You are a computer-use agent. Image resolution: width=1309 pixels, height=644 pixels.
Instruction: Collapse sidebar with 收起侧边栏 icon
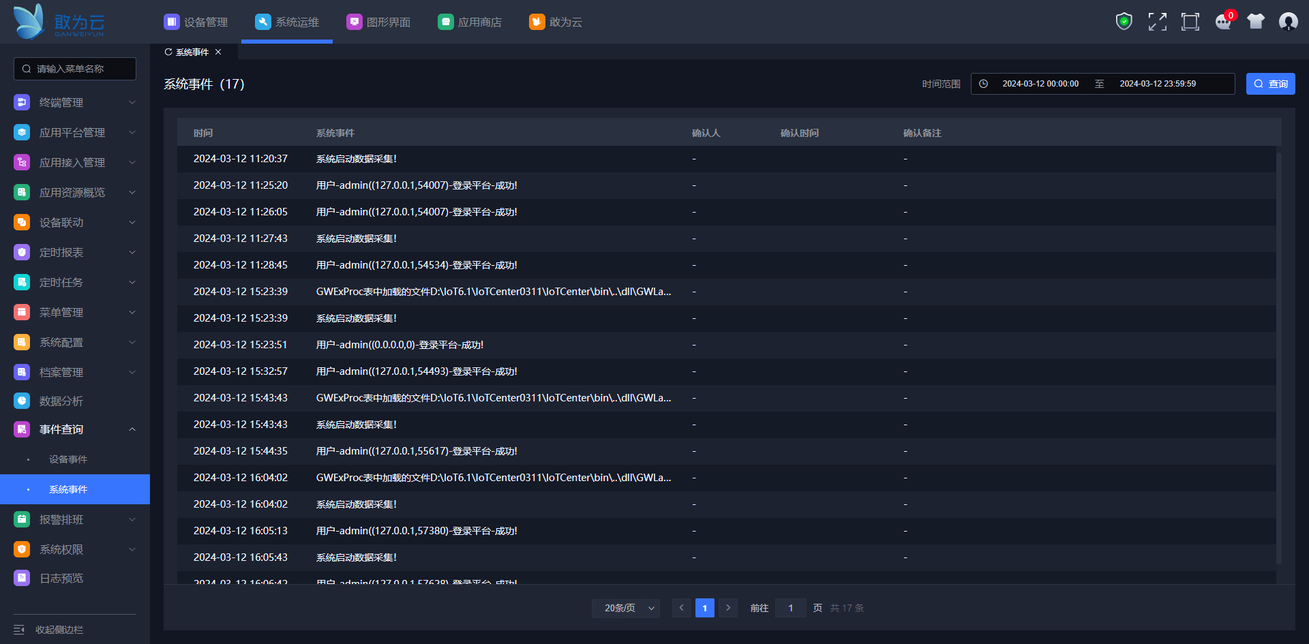pos(19,630)
